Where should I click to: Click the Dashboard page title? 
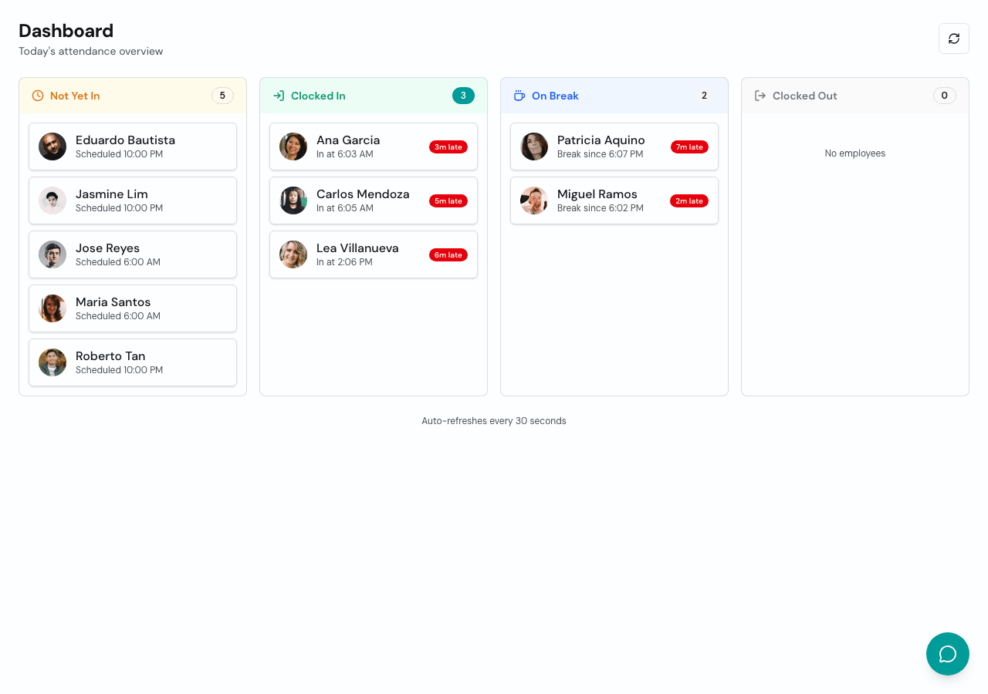(x=66, y=31)
